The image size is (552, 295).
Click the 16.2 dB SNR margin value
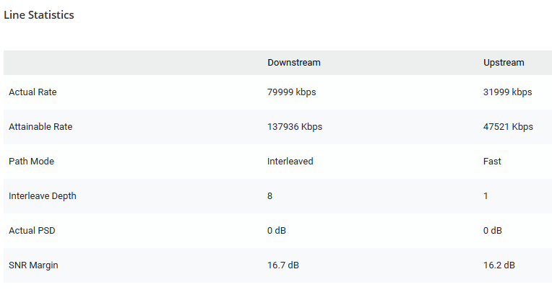[499, 265]
